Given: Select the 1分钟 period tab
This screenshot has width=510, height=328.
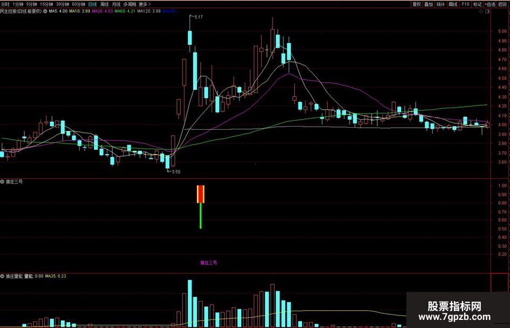Looking at the screenshot, I should click(18, 4).
